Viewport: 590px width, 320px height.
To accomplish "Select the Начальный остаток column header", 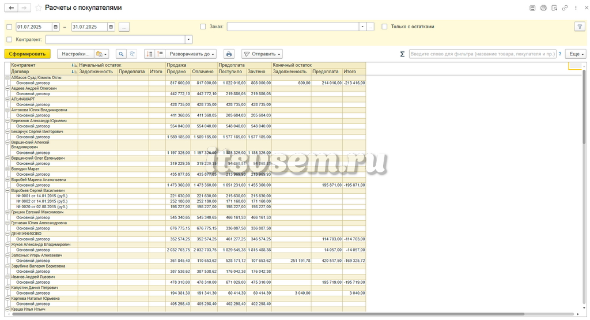I will pyautogui.click(x=122, y=65).
